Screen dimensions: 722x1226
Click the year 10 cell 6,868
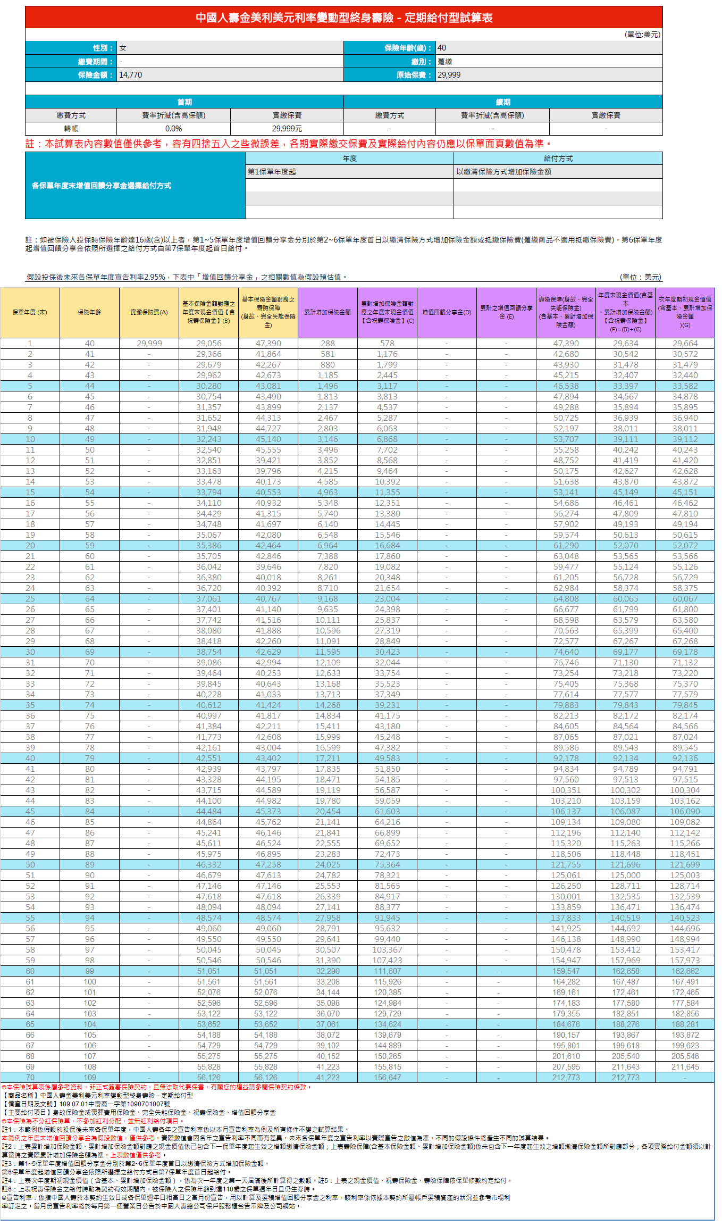coord(387,439)
